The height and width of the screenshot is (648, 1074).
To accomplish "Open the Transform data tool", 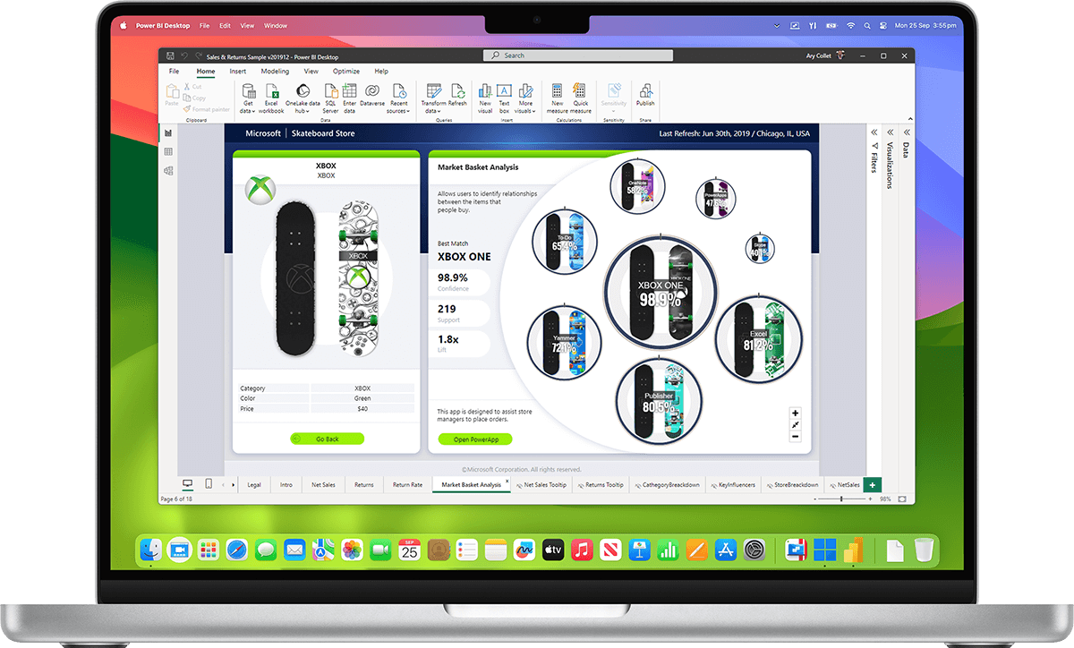I will tap(435, 96).
